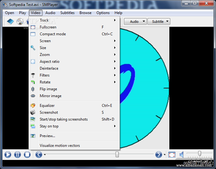
Task: Expand the Track submenu
Action: tap(74, 20)
